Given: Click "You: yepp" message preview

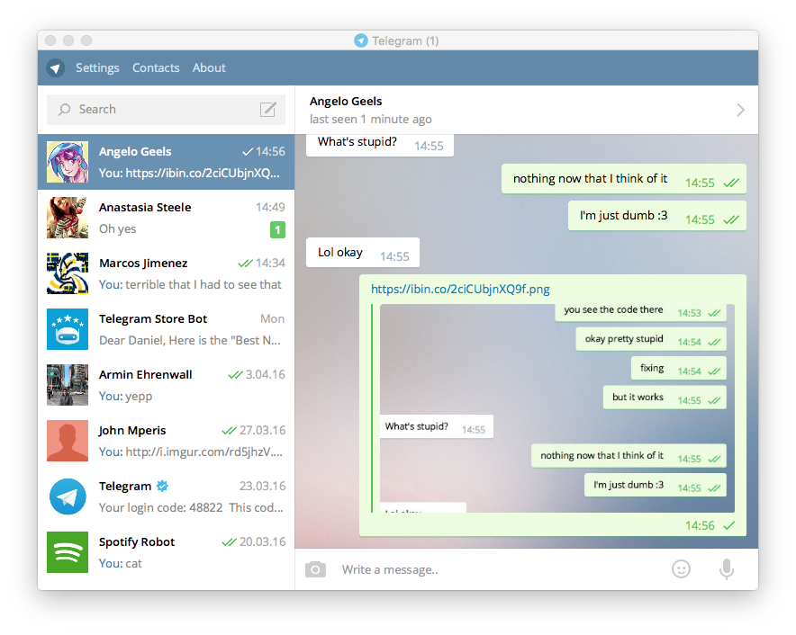Looking at the screenshot, I should [x=125, y=397].
